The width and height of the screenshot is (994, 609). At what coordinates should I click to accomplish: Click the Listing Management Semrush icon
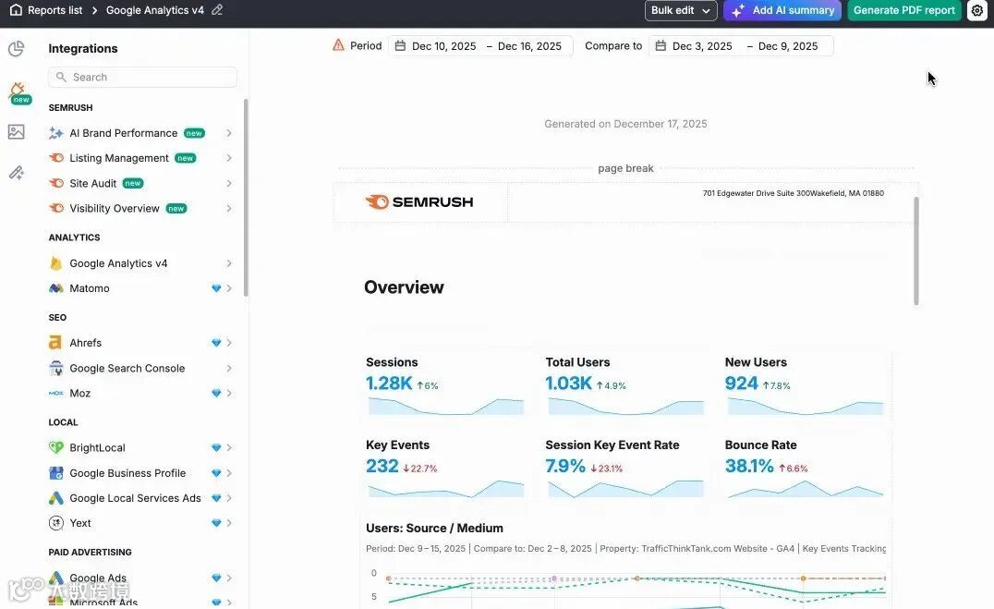55,158
